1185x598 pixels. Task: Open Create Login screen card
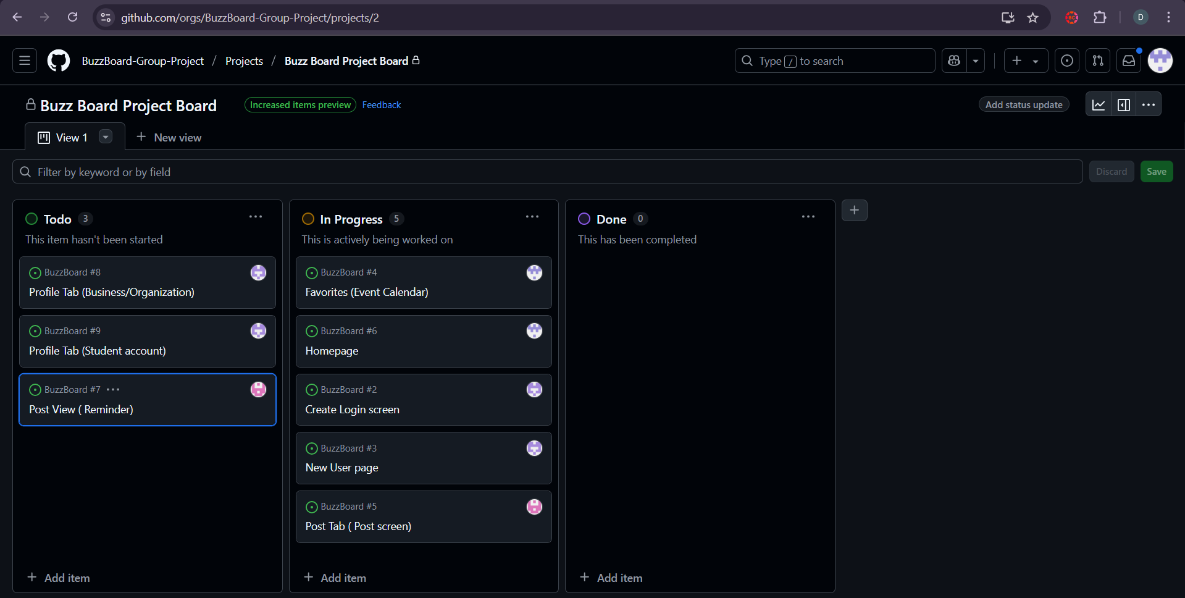coord(352,410)
